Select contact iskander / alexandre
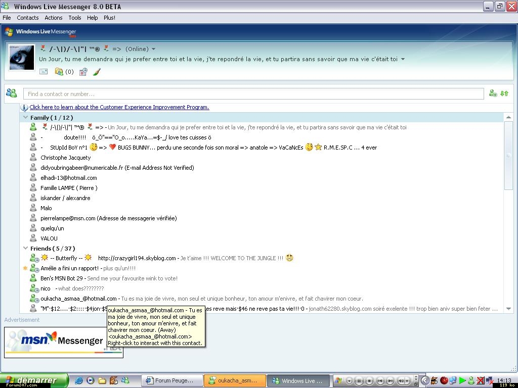The height and width of the screenshot is (388, 518). pos(65,198)
